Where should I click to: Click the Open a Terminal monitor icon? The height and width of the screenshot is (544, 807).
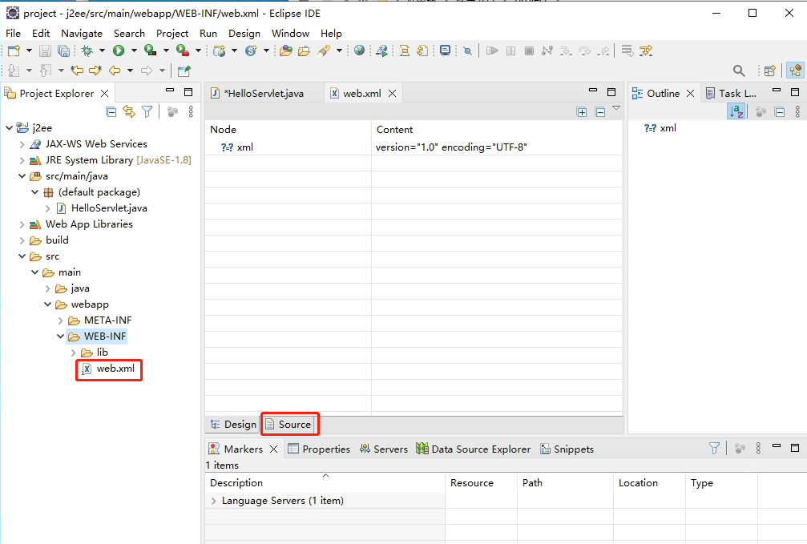[446, 50]
